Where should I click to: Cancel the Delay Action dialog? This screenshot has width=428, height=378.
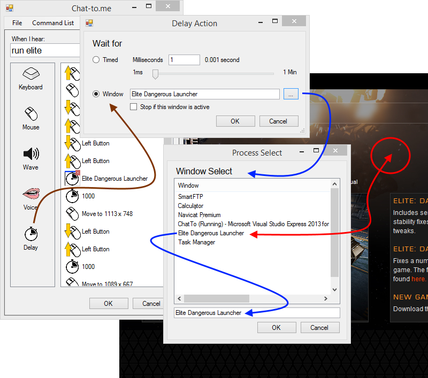click(x=278, y=121)
